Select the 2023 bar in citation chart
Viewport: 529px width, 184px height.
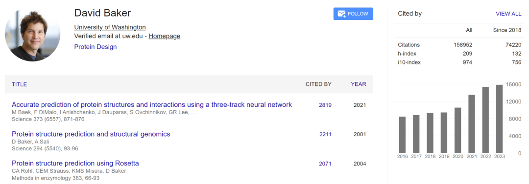pos(499,119)
